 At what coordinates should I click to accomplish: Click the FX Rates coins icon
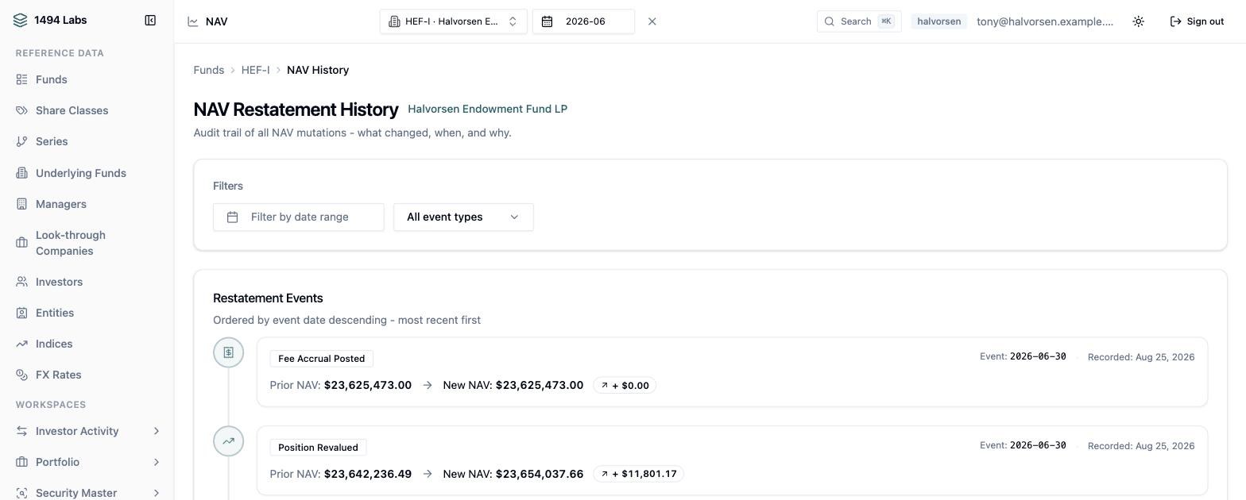point(21,375)
